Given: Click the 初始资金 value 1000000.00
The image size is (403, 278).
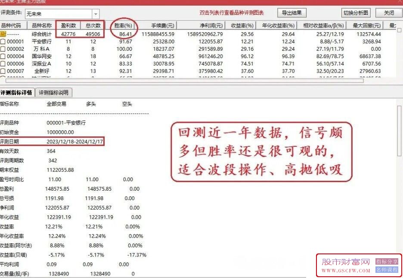Looking at the screenshot, I should [60, 132].
